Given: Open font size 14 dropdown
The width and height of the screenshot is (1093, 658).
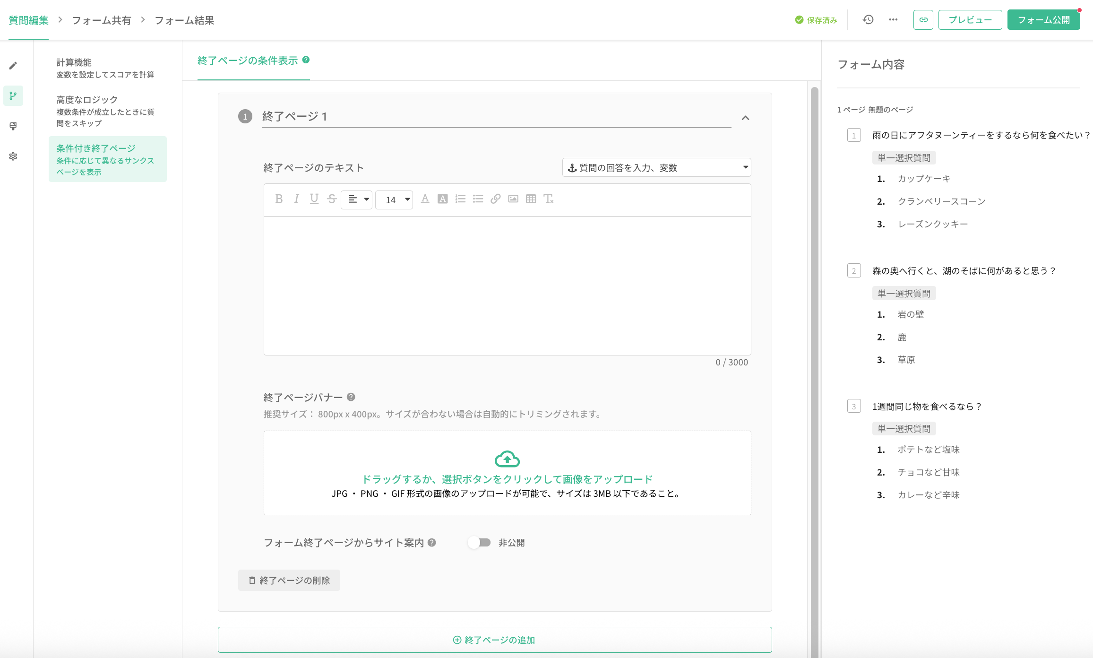Looking at the screenshot, I should [x=394, y=199].
